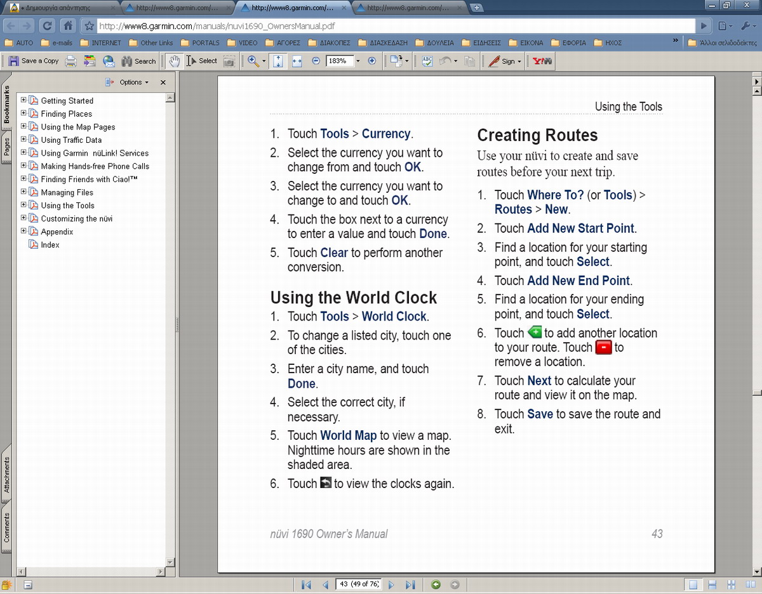Expand the Managing Files bookmark
762x594 pixels.
pos(23,192)
